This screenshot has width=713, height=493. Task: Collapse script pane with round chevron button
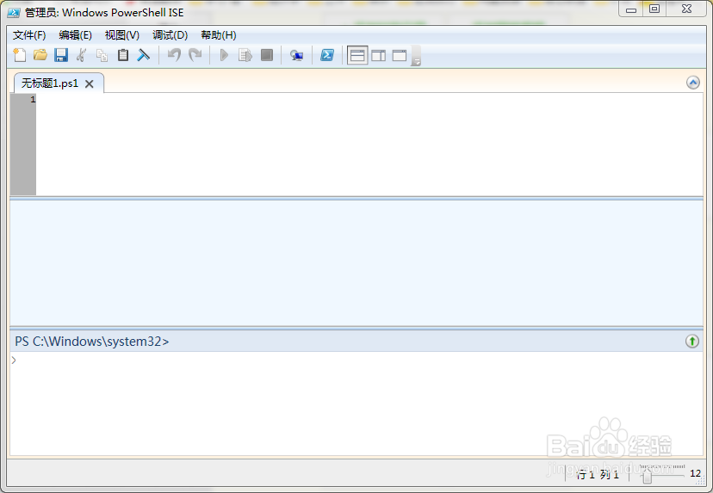coord(693,83)
